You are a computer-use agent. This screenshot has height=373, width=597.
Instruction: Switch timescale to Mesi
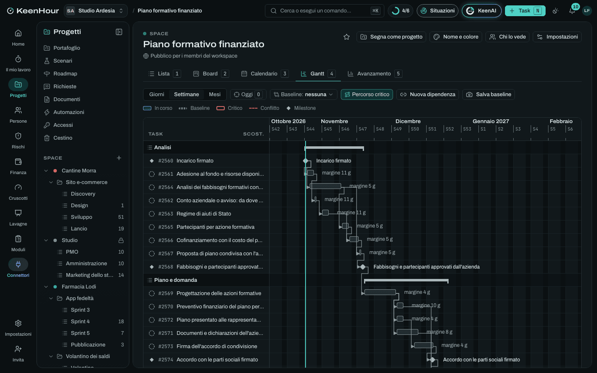tap(215, 94)
